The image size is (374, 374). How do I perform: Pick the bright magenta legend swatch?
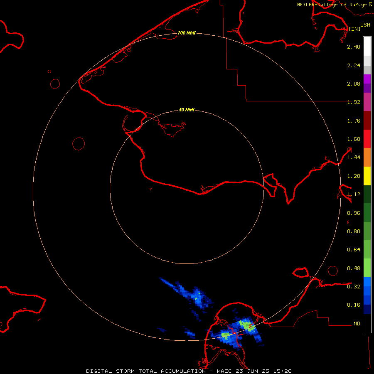(x=367, y=79)
